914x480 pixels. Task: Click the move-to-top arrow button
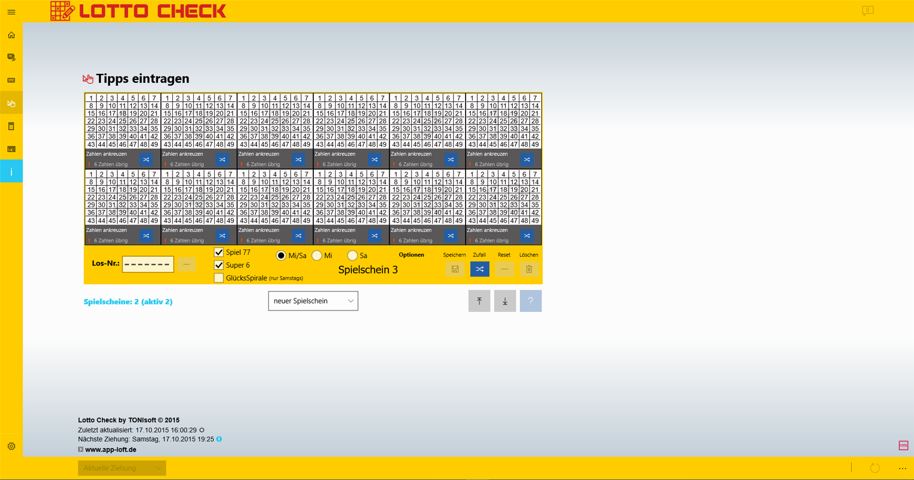479,301
